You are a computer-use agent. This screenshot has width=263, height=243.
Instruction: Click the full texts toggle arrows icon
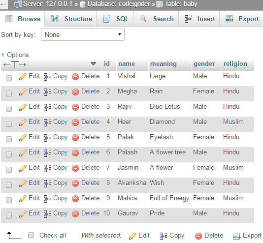point(15,64)
